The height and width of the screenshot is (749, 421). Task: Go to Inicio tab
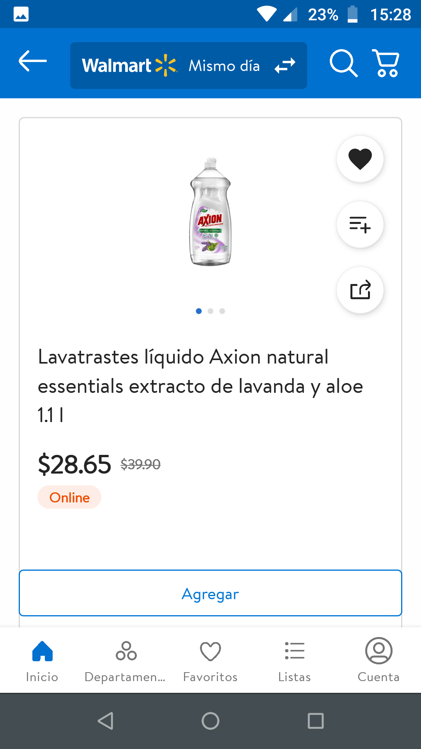point(42,660)
